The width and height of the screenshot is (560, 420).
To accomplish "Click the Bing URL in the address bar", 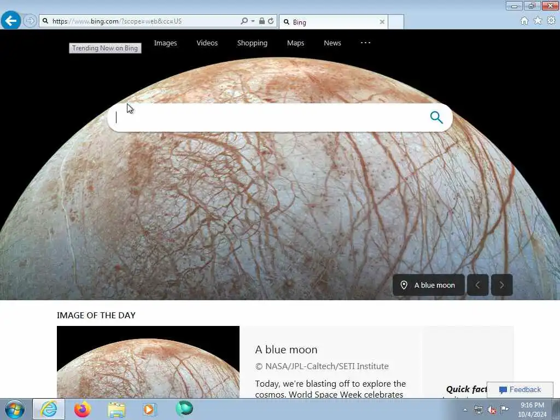I will (117, 21).
